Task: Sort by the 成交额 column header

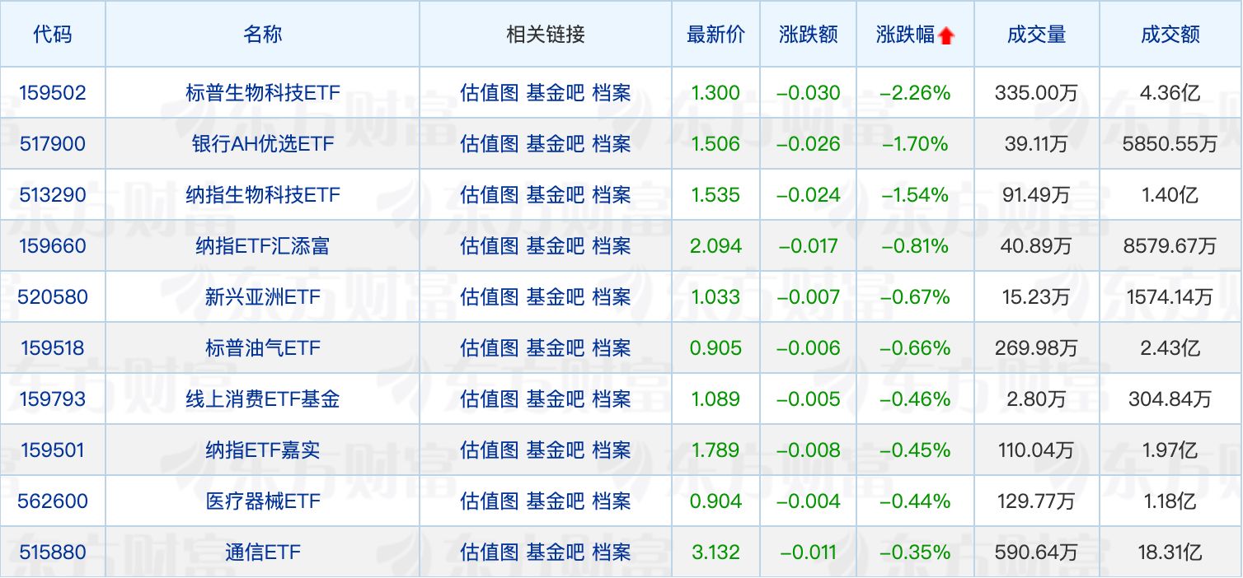Action: (1170, 35)
